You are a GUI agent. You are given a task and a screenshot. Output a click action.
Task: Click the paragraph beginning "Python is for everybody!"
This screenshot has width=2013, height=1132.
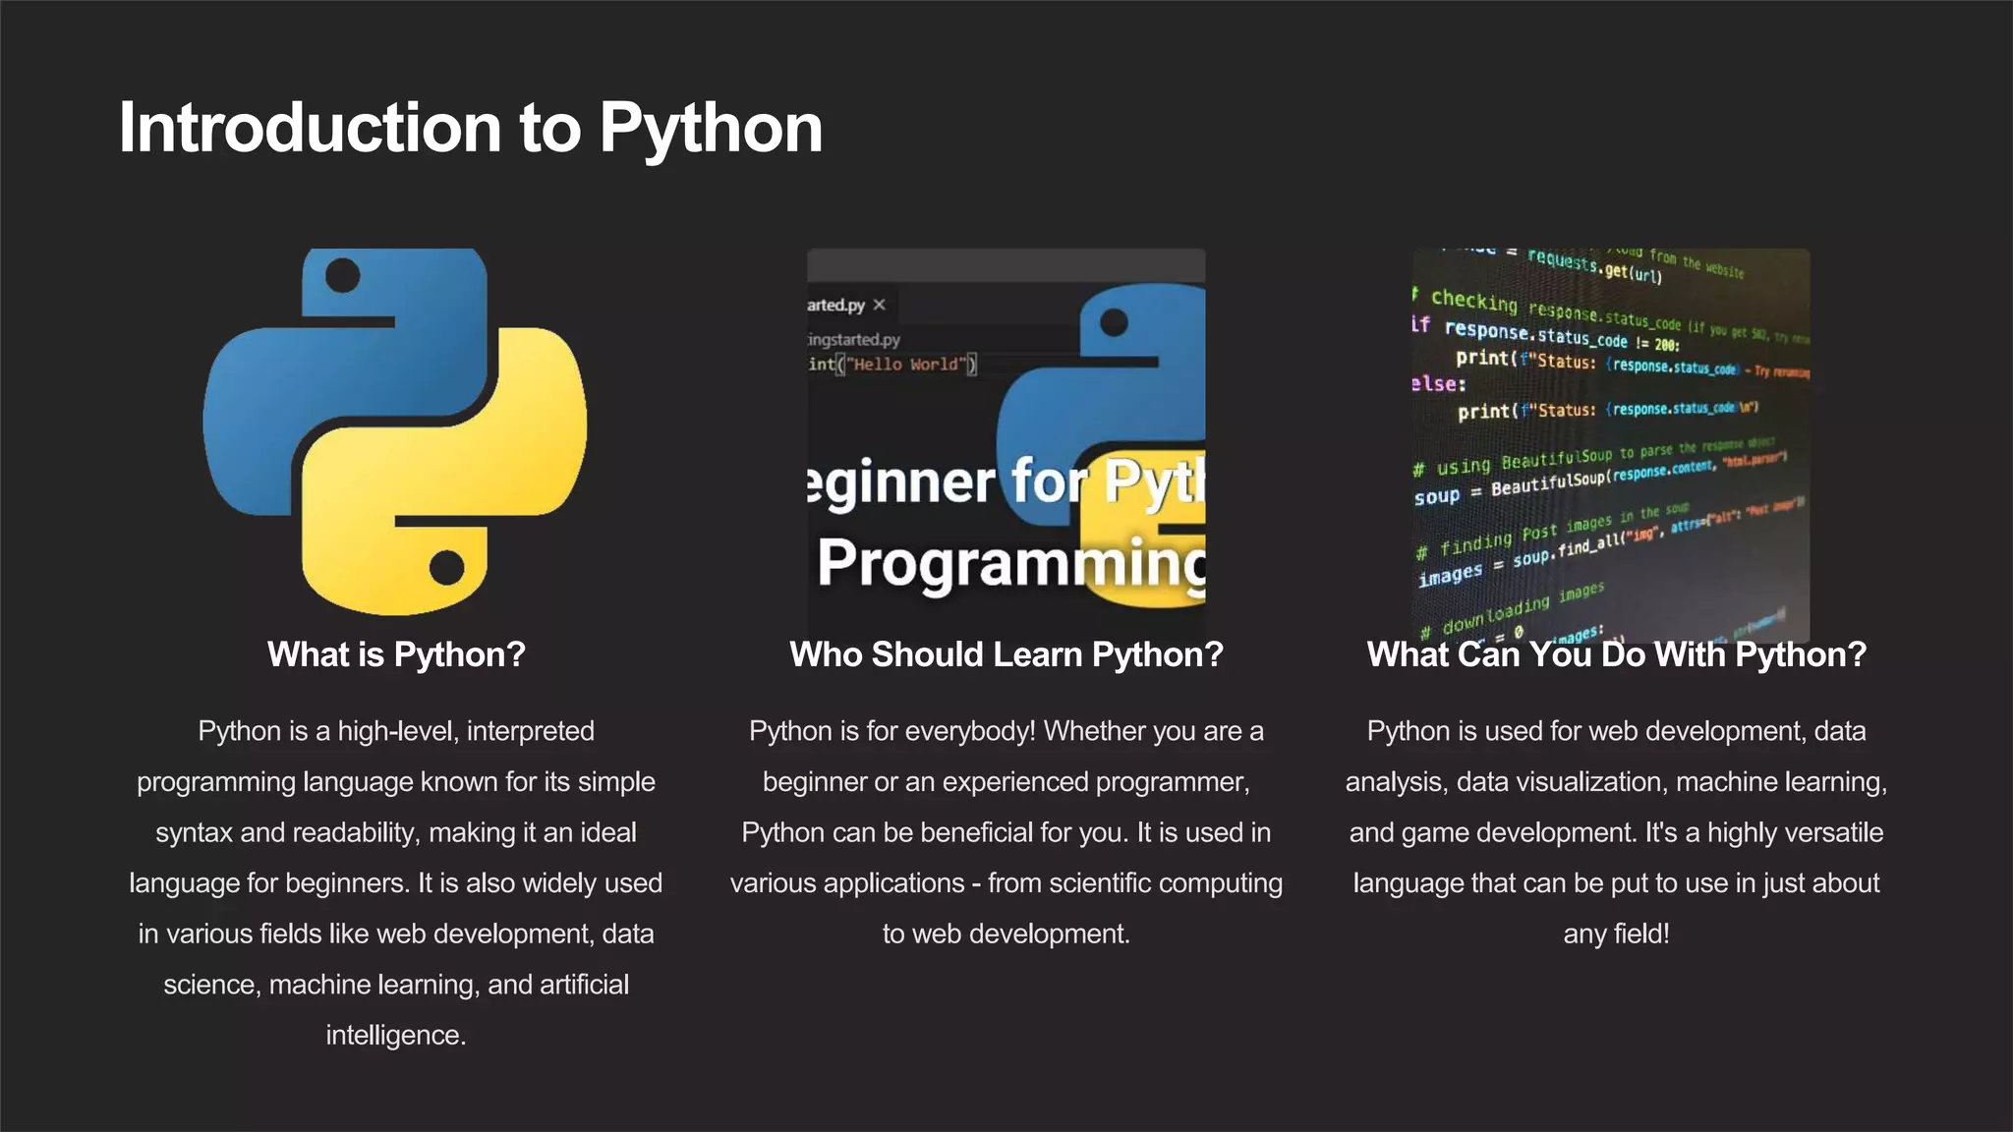pyautogui.click(x=1006, y=832)
